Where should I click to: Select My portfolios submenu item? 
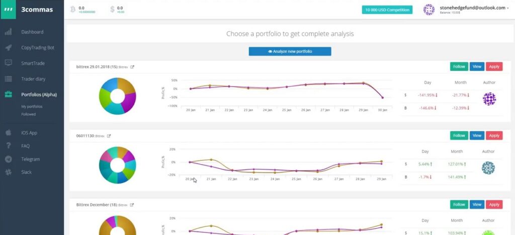tap(32, 107)
